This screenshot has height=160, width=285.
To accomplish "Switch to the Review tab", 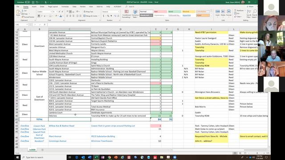I will [83, 7].
